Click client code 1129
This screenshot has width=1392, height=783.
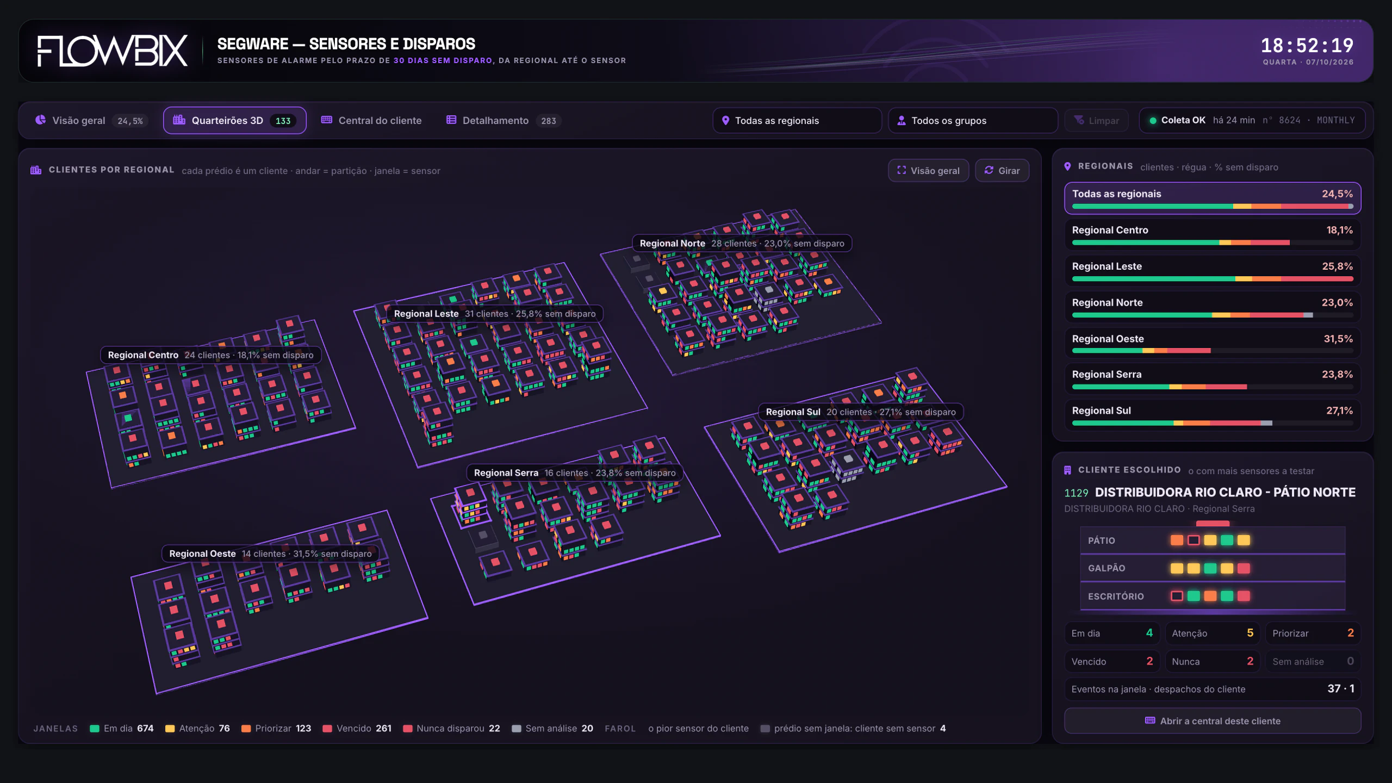(1076, 493)
